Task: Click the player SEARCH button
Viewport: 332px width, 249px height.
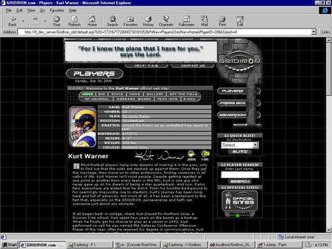Action: pos(240,181)
